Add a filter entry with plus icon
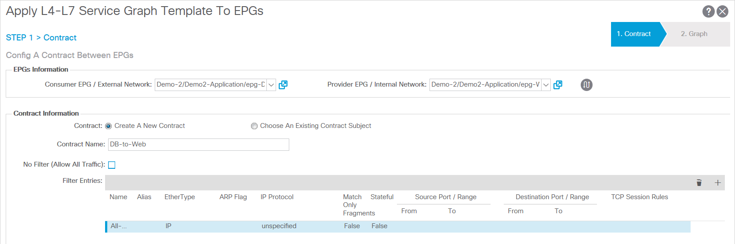735x244 pixels. click(717, 183)
